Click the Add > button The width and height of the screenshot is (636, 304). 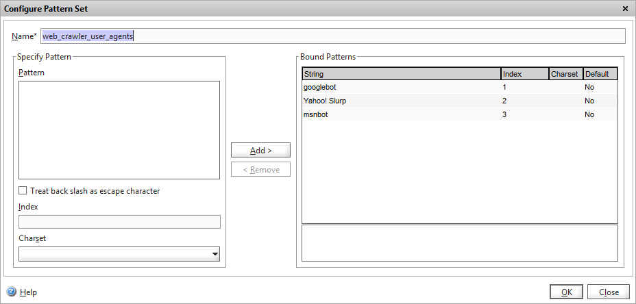tap(260, 150)
